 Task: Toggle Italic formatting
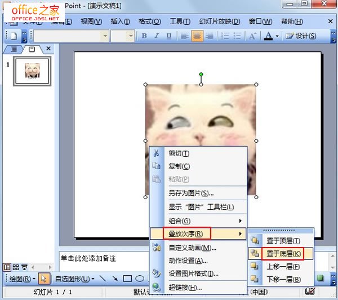(x=157, y=36)
